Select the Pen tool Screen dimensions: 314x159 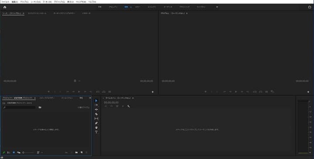pyautogui.click(x=96, y=123)
